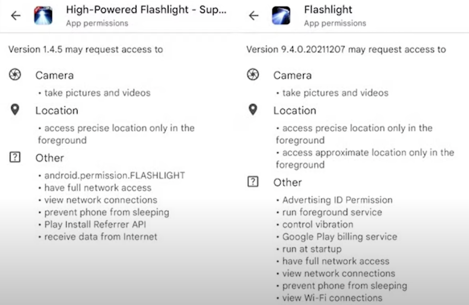The image size is (469, 305).
Task: Click the Location pin icon on left
Action: (x=15, y=110)
